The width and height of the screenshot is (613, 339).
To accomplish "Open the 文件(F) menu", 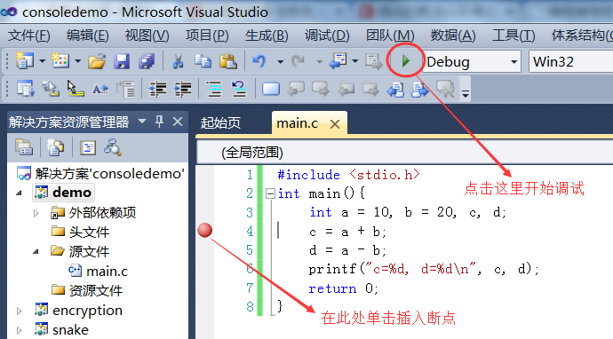I will click(29, 35).
